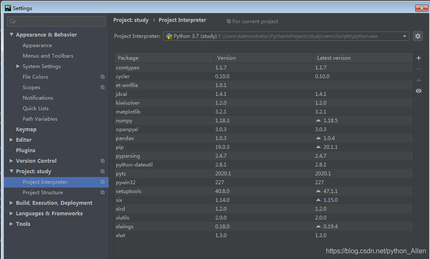This screenshot has height=259, width=430.
Task: Click pip's upgrade-available arrow icon
Action: click(x=318, y=147)
